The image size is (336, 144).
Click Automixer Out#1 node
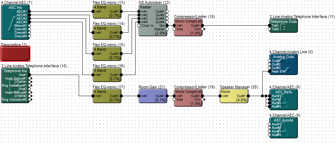167,11
